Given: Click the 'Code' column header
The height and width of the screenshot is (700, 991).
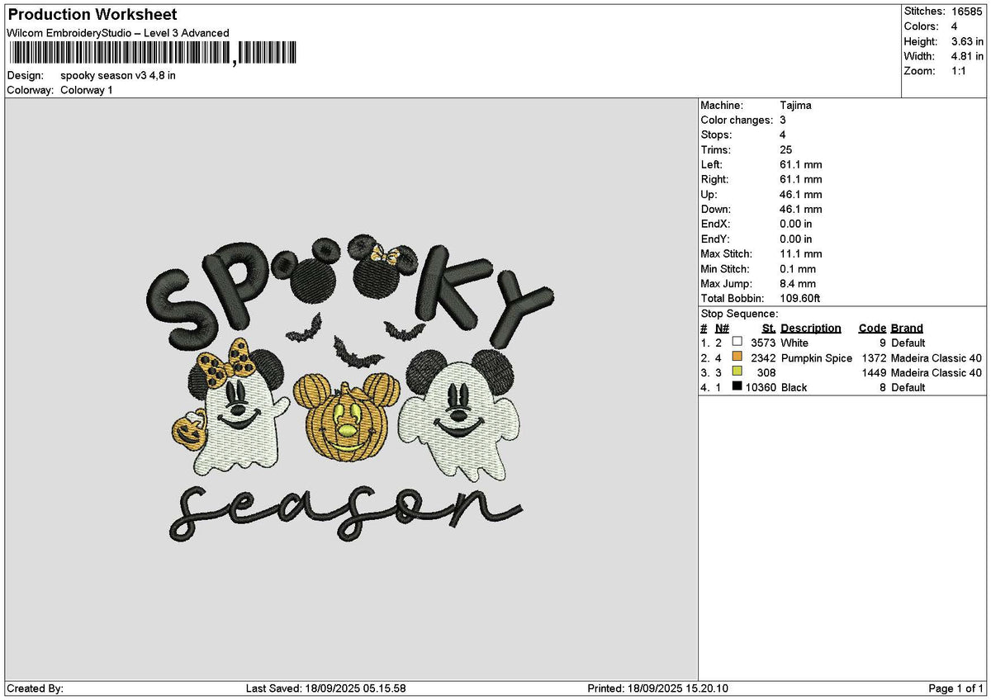Looking at the screenshot, I should point(872,329).
